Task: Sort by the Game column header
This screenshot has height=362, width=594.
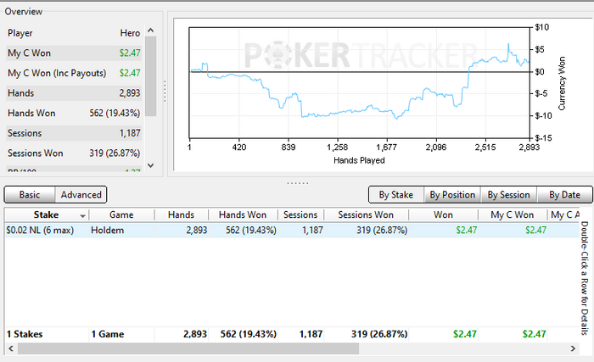Action: click(x=121, y=214)
